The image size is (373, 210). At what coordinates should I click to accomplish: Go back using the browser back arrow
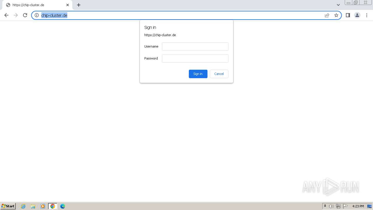pyautogui.click(x=6, y=15)
